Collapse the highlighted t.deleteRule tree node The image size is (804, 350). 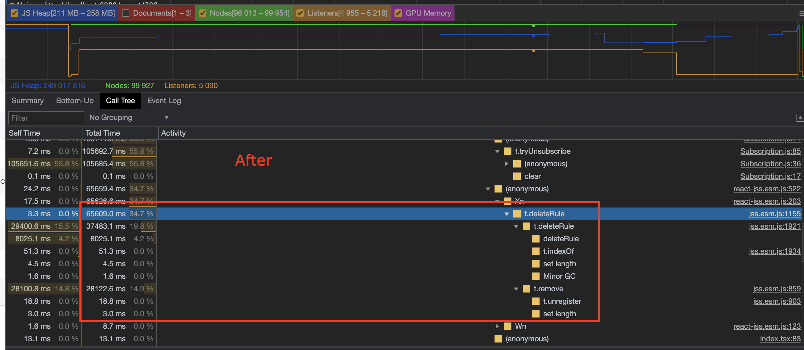pyautogui.click(x=507, y=214)
